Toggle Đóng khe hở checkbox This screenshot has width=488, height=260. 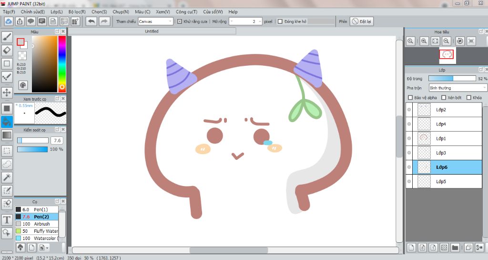280,21
